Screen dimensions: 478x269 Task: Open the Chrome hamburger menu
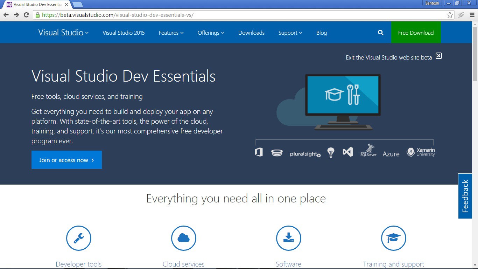(472, 15)
